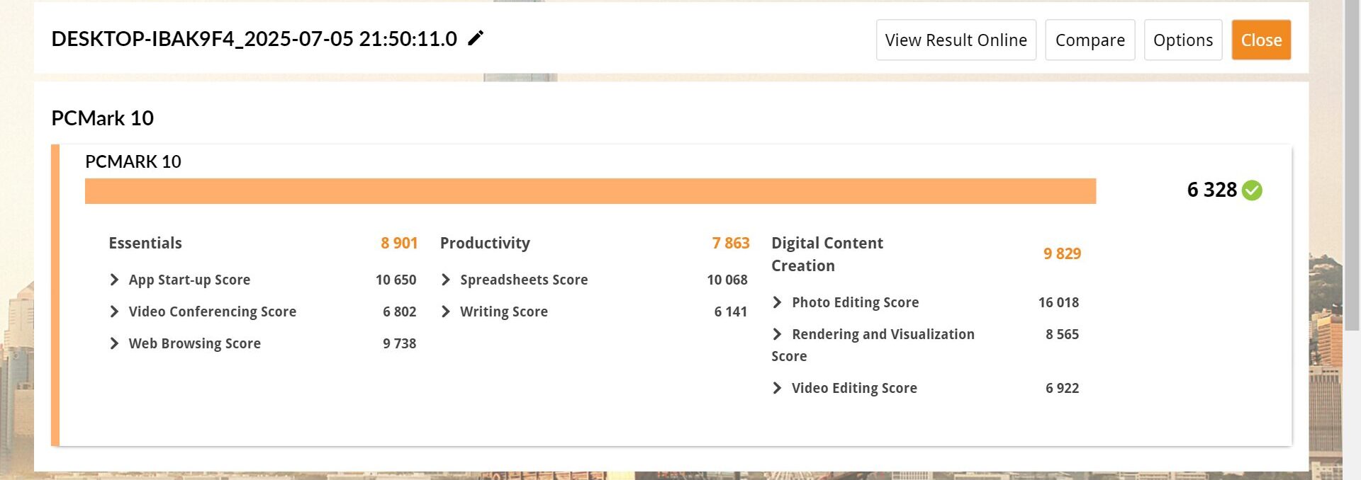Click Digital Content Creation heading
This screenshot has height=480, width=1361.
click(827, 254)
